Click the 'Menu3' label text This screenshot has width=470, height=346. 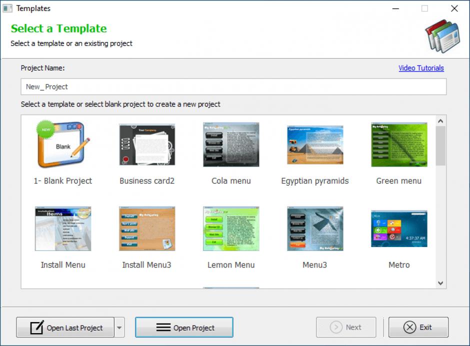(314, 264)
